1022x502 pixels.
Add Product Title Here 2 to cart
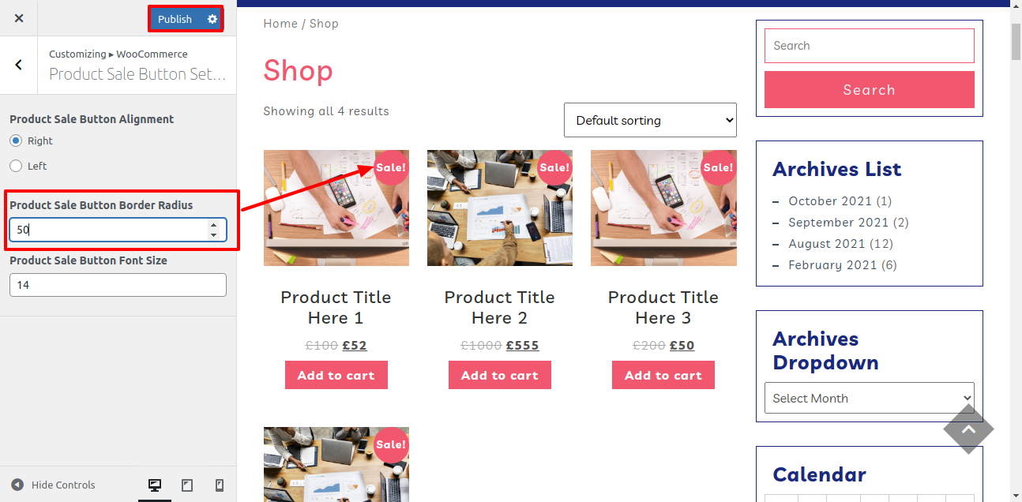(500, 375)
